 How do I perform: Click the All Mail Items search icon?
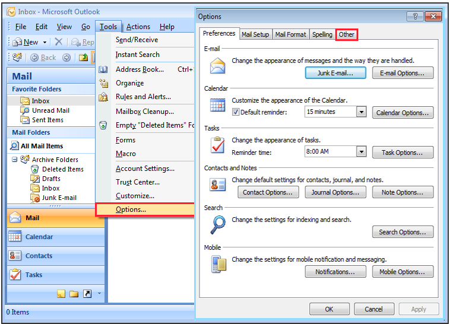tap(14, 145)
